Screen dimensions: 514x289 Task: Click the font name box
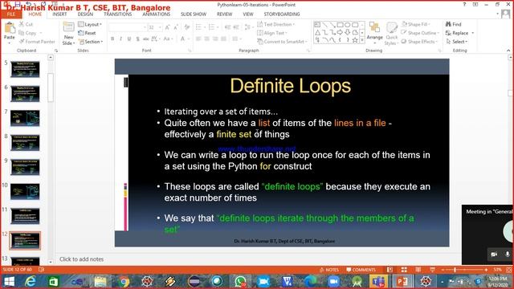[x=127, y=27]
